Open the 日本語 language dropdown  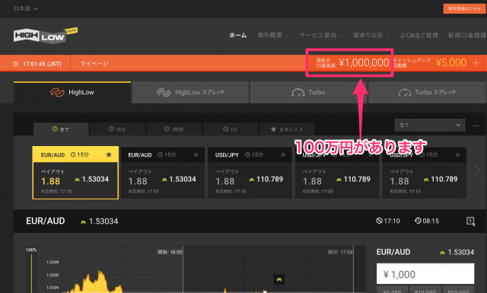tap(25, 8)
